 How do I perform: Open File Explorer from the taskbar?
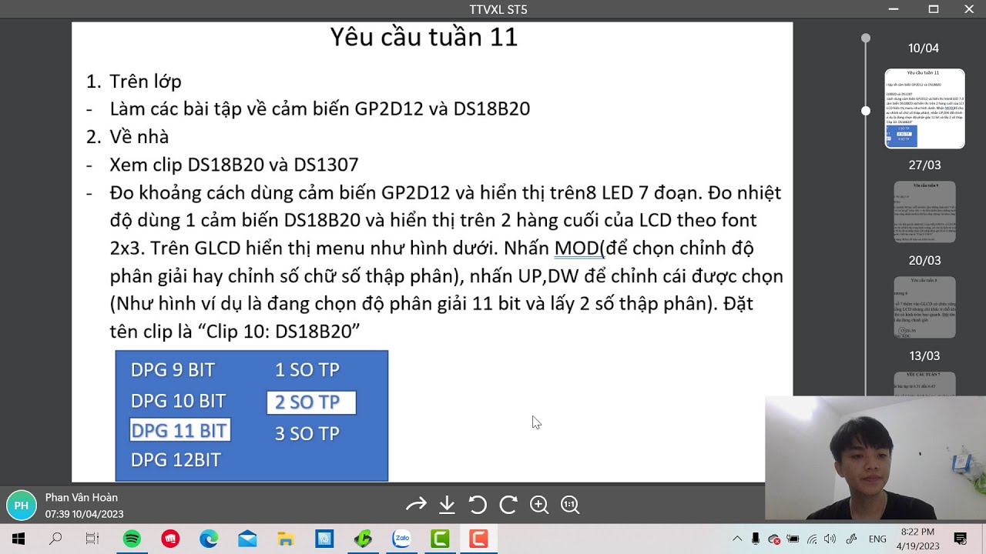(286, 539)
